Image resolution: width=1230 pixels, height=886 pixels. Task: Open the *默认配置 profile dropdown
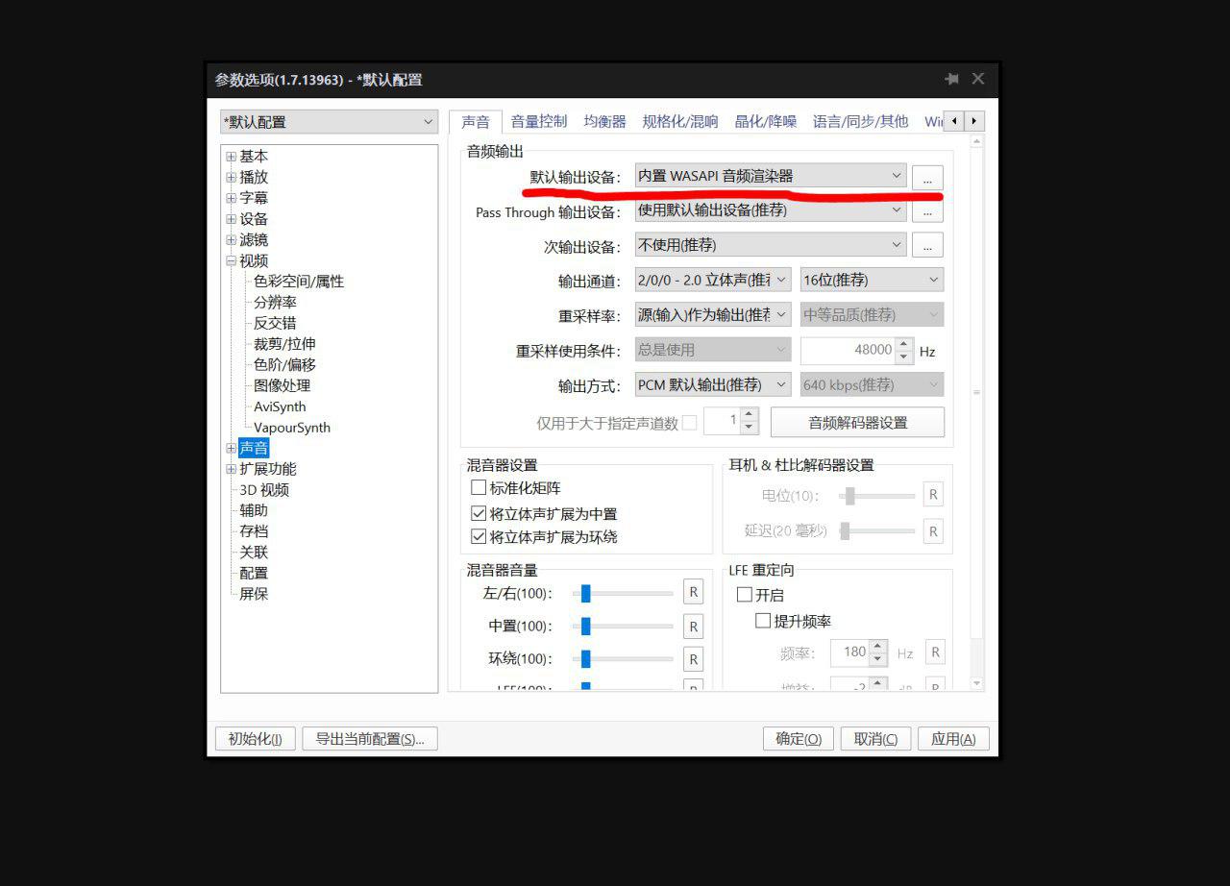pyautogui.click(x=329, y=122)
